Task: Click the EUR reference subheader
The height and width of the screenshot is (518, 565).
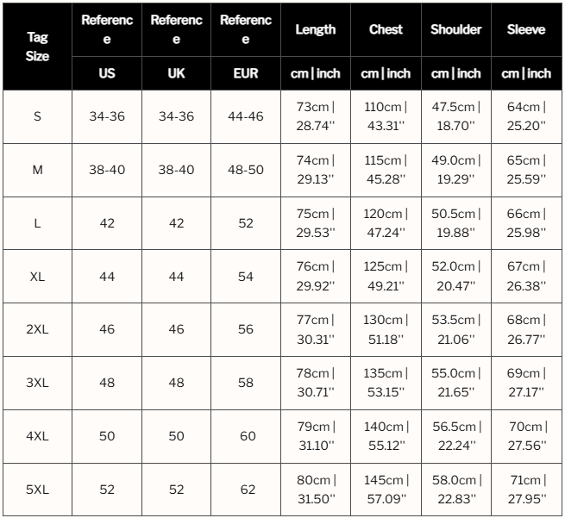Action: [x=246, y=73]
